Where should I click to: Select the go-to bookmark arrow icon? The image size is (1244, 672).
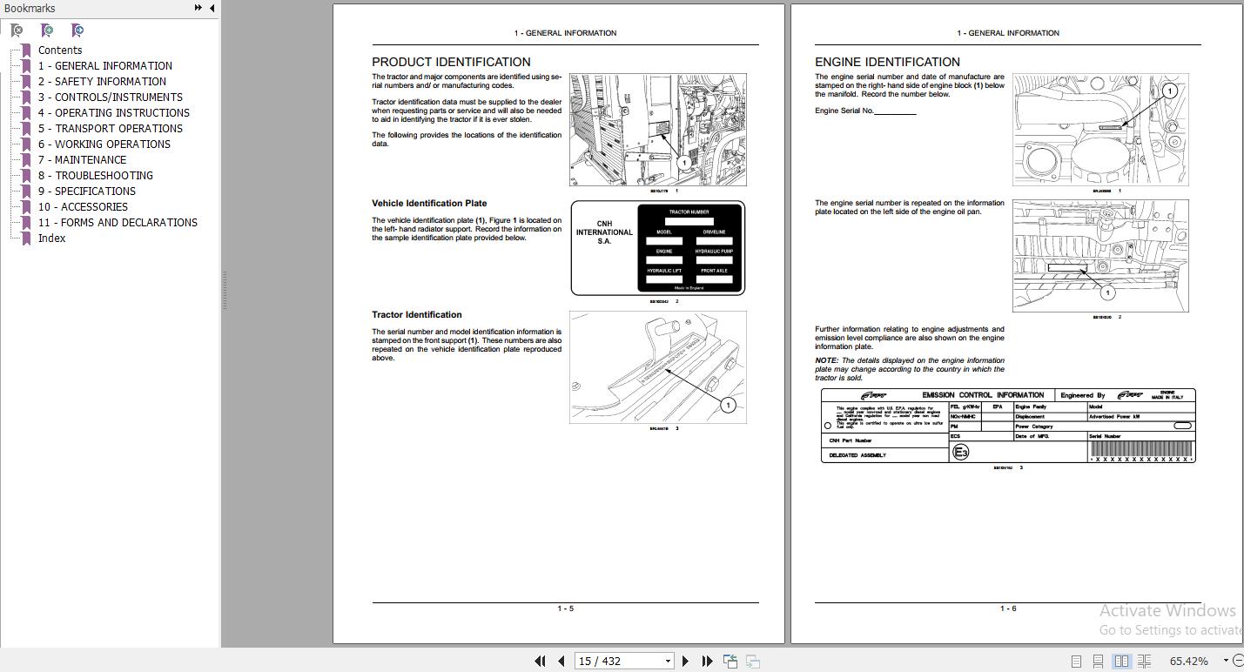click(x=77, y=30)
